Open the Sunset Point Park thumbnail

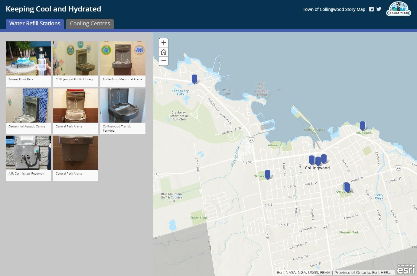pyautogui.click(x=28, y=64)
